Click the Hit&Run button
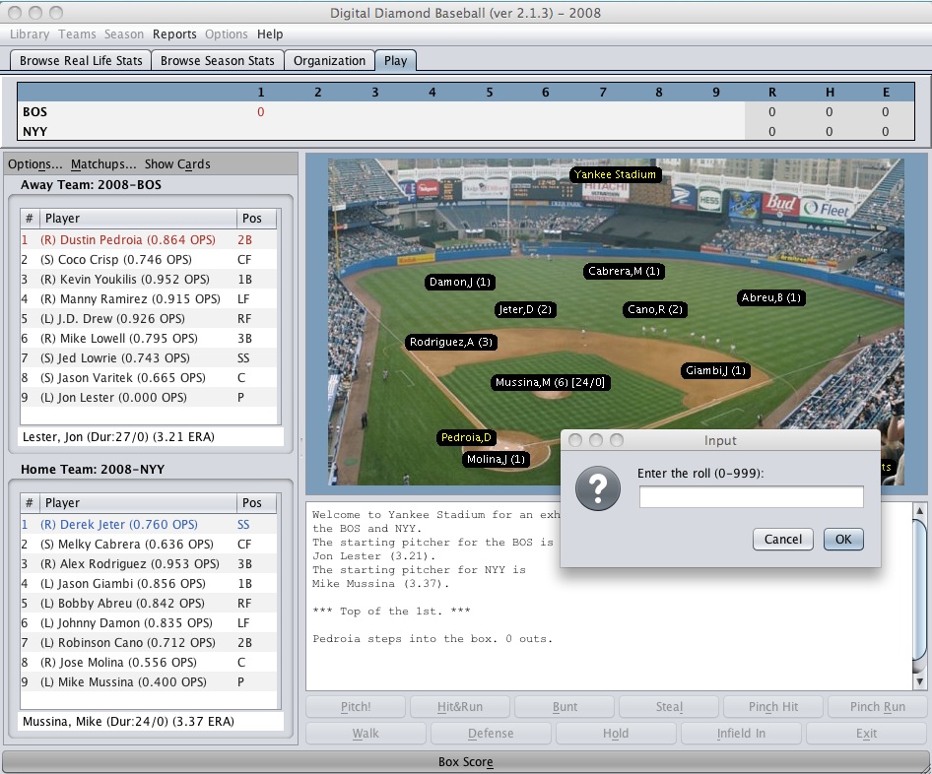 click(x=460, y=707)
